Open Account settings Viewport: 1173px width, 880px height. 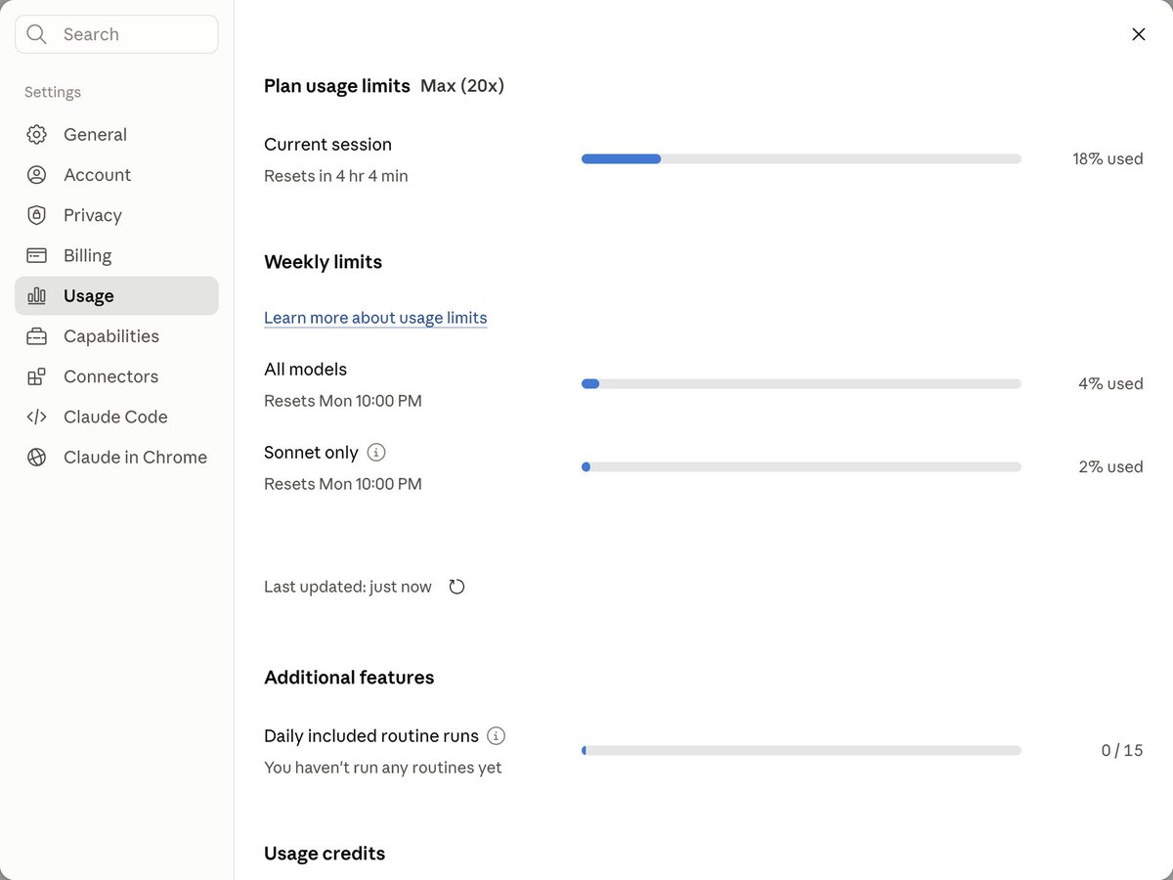(116, 175)
